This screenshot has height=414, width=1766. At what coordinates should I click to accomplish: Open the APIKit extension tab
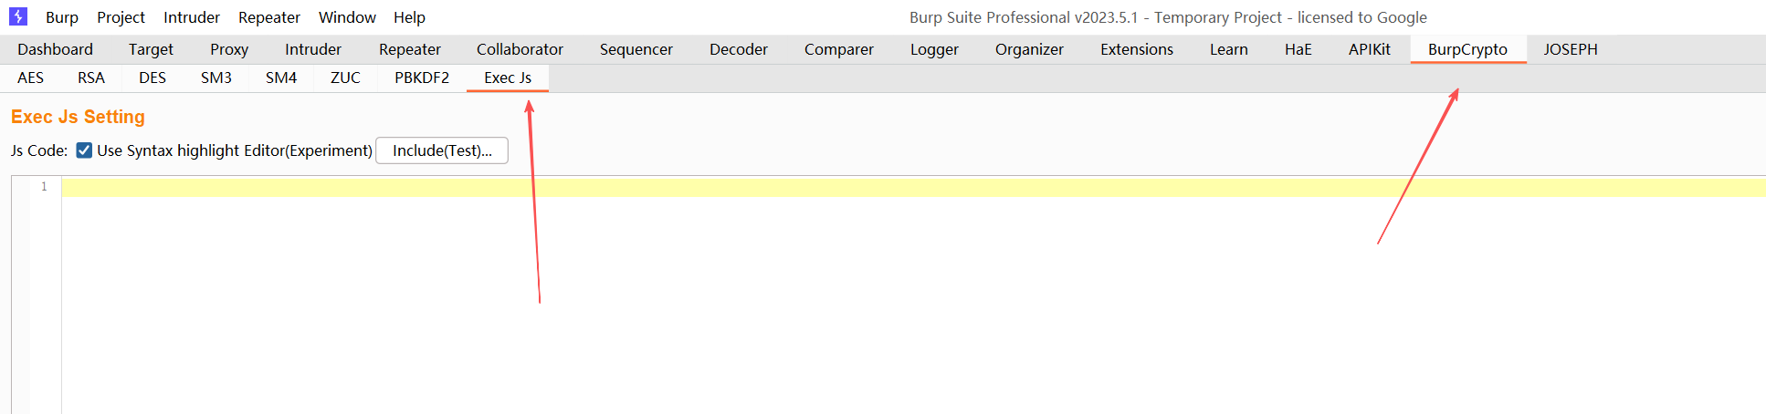(x=1370, y=49)
